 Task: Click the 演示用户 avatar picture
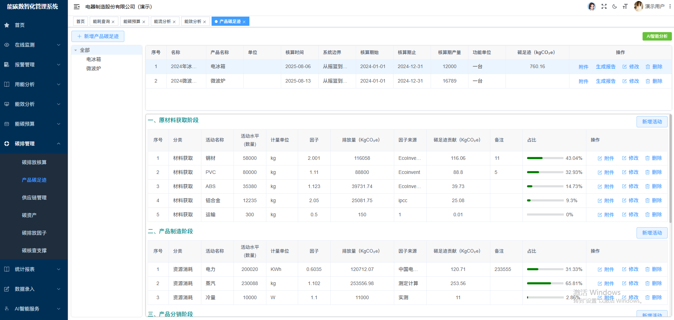[x=638, y=6]
